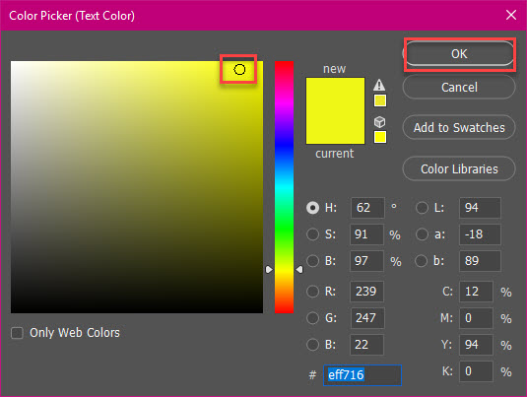The width and height of the screenshot is (527, 397).
Task: Select the Lab b radio button next to 89
Action: [x=422, y=261]
